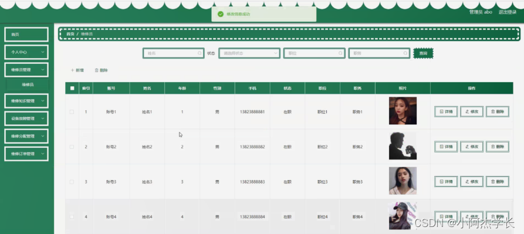Expand the 个人中心 sidebar menu
This screenshot has width=524, height=234.
tap(26, 52)
